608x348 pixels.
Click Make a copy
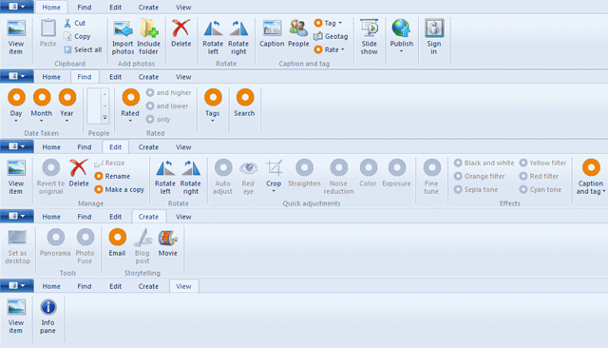click(120, 189)
